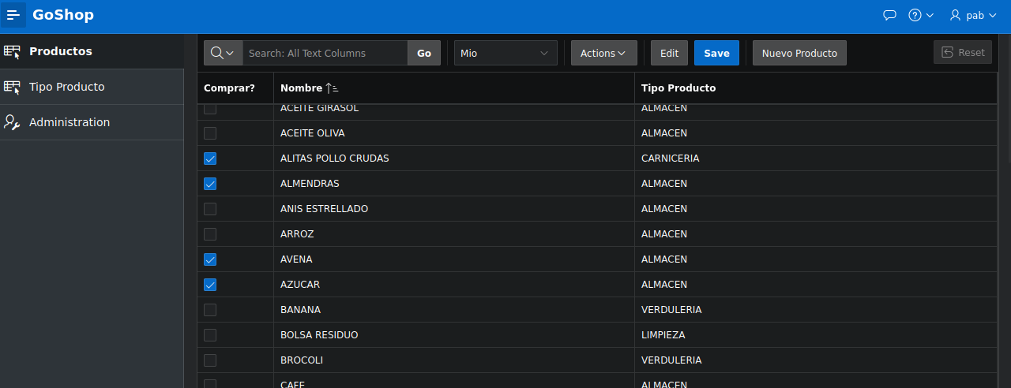Focus the Search: All Text Columns field

click(x=325, y=53)
